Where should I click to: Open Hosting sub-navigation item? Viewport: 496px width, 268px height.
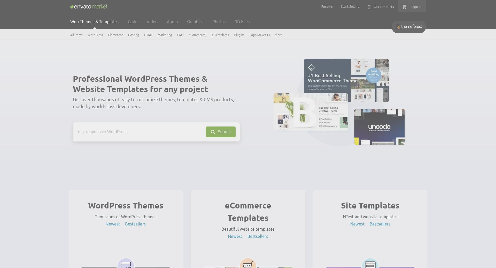pyautogui.click(x=134, y=35)
